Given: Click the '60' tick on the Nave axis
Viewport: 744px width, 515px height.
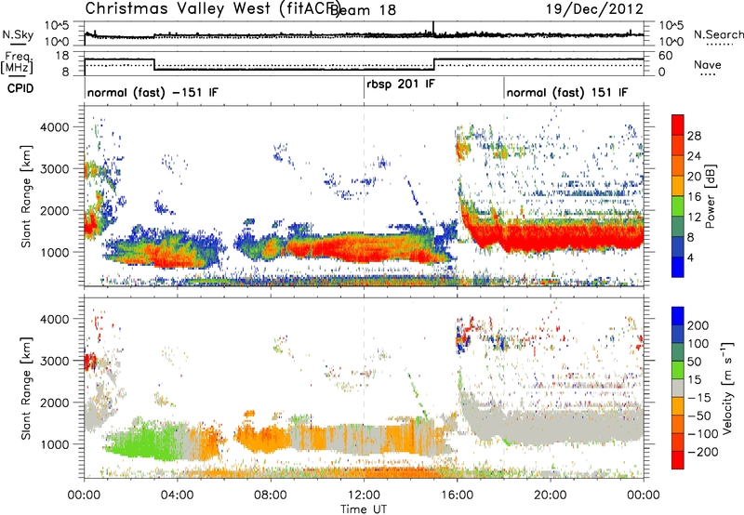Looking at the screenshot, I should (666, 56).
